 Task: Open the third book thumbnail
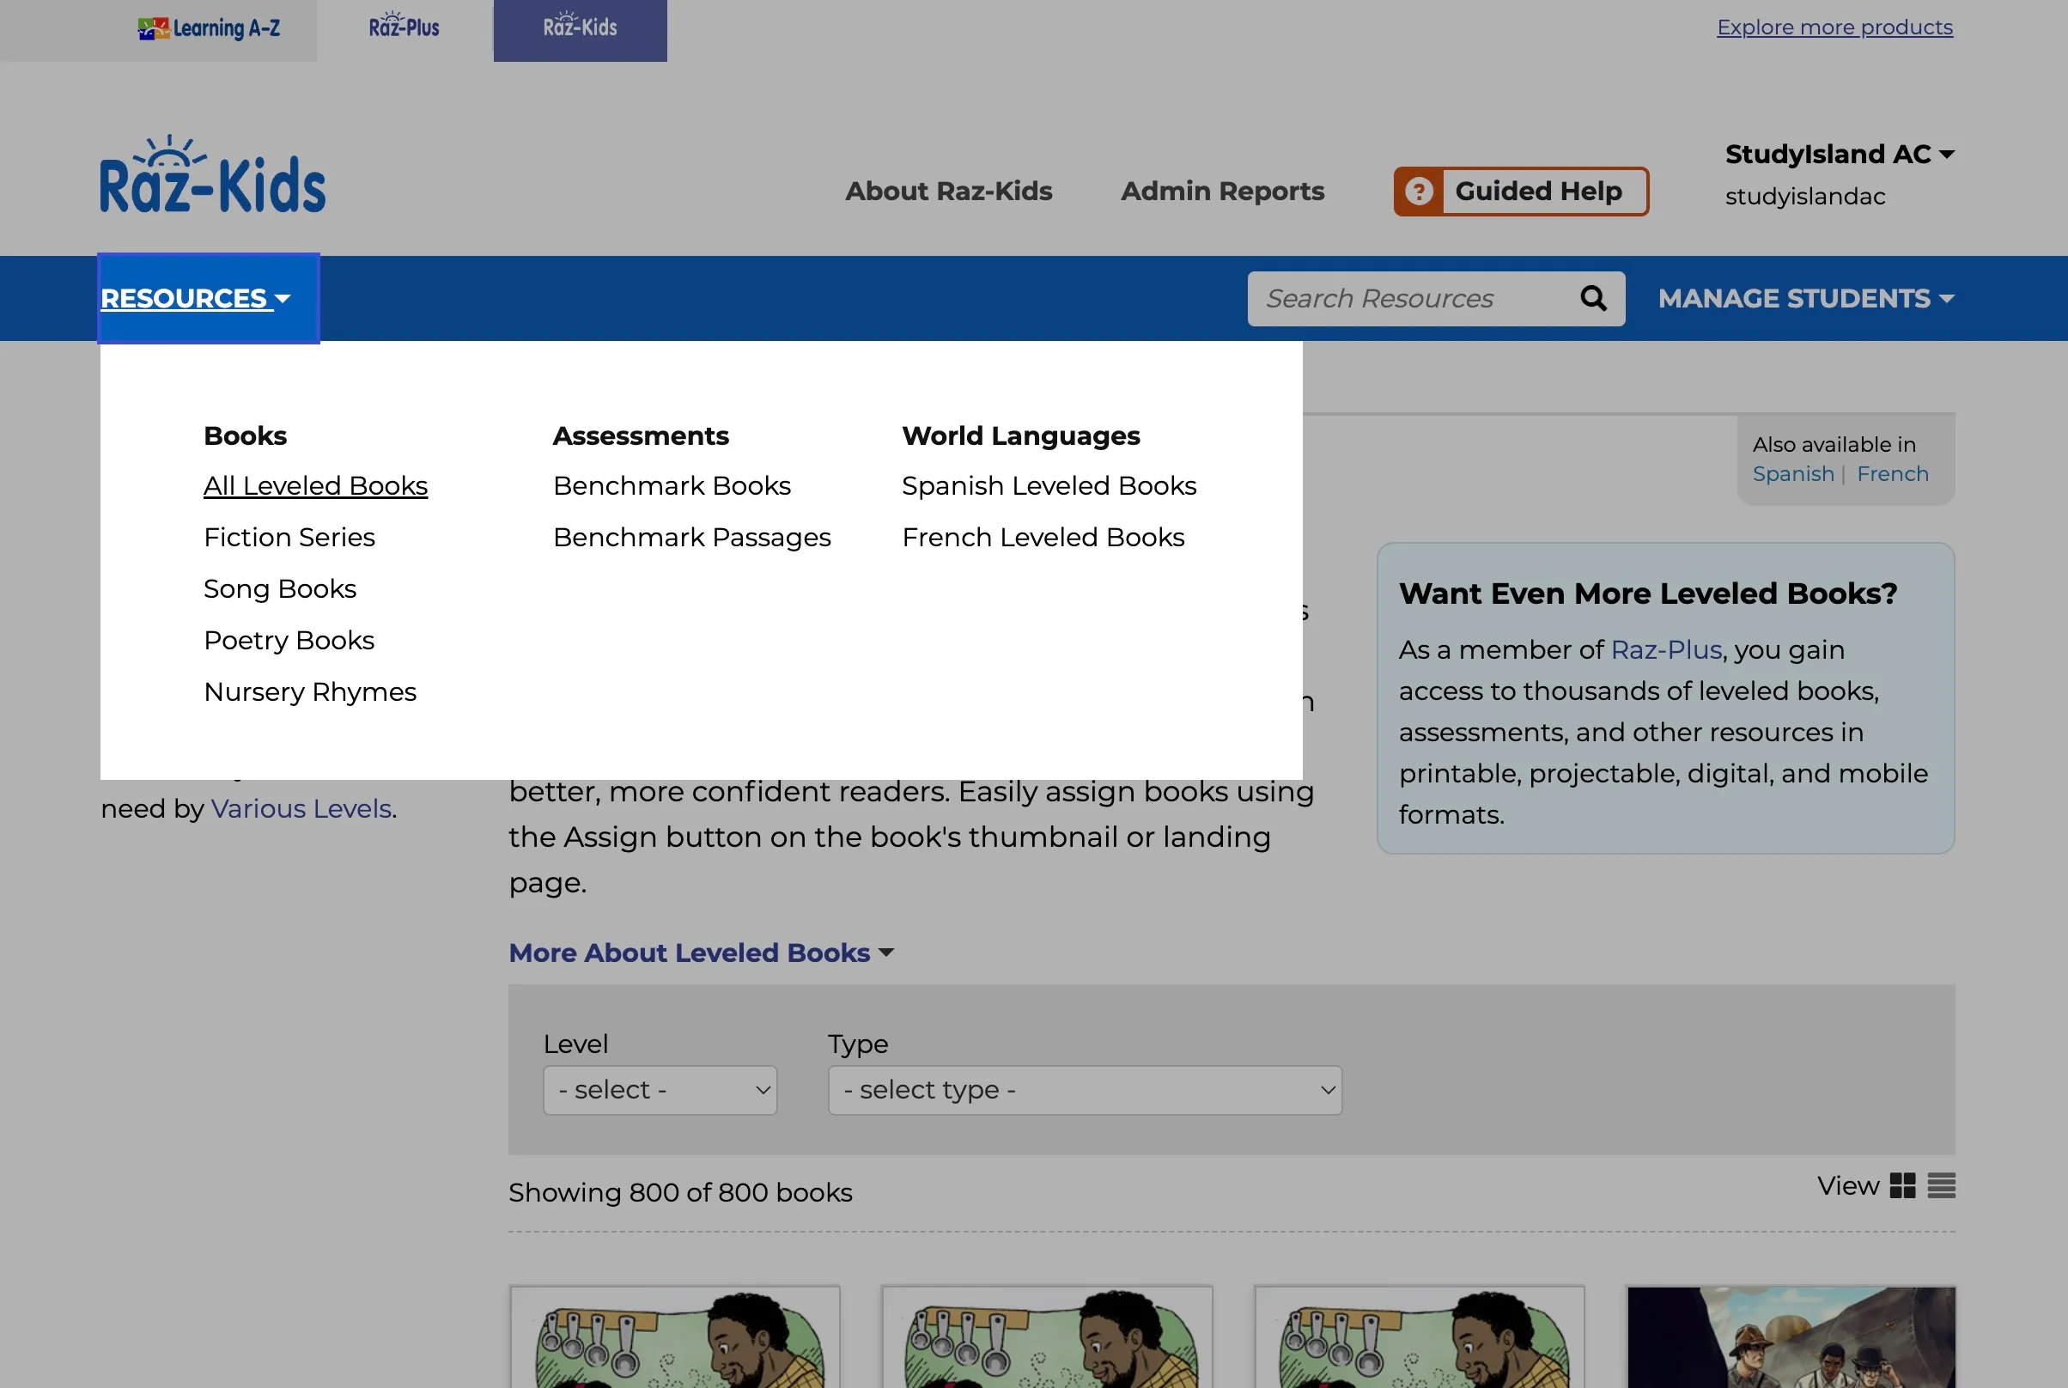click(x=1420, y=1336)
